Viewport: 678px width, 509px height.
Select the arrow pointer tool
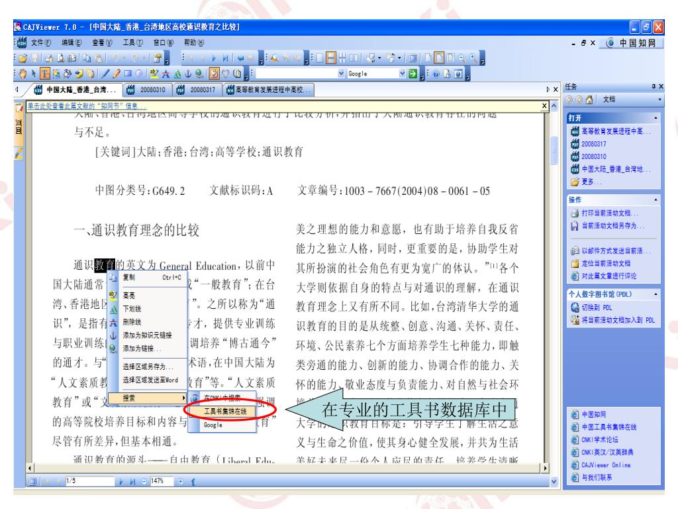tap(34, 74)
